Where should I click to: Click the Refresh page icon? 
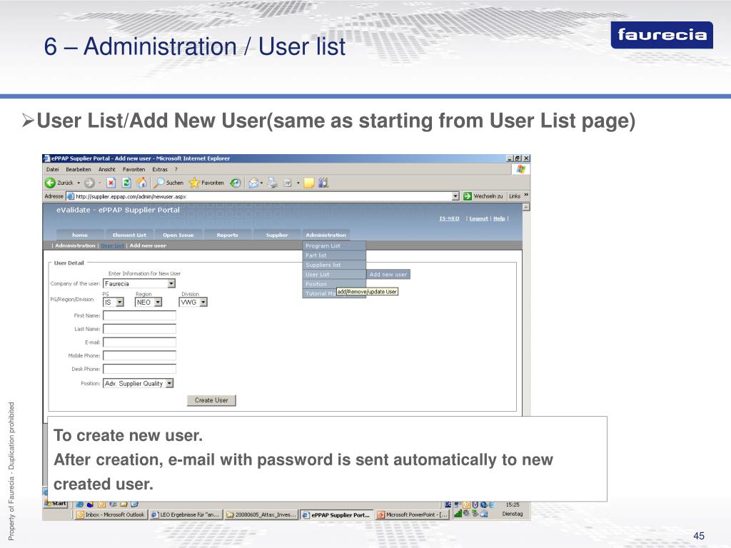(126, 183)
